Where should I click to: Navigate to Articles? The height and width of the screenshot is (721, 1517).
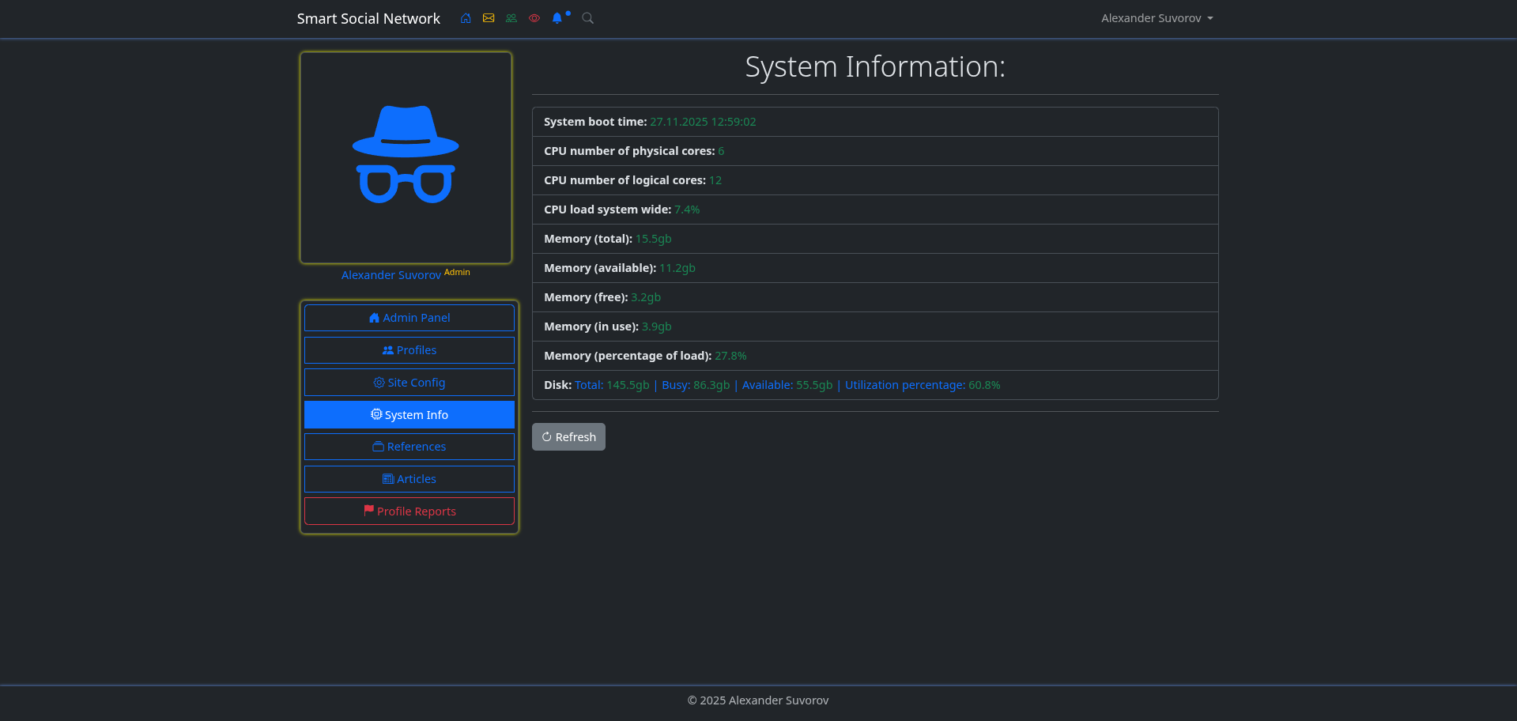[x=409, y=479]
